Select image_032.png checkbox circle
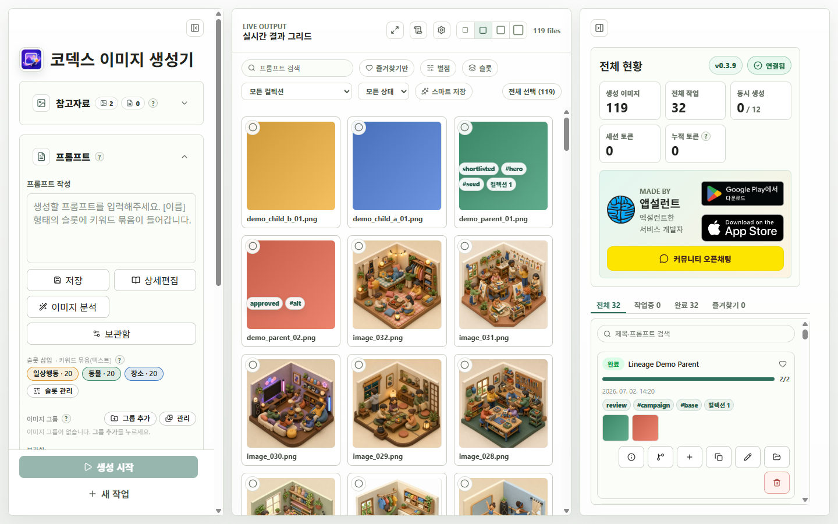 coord(359,246)
